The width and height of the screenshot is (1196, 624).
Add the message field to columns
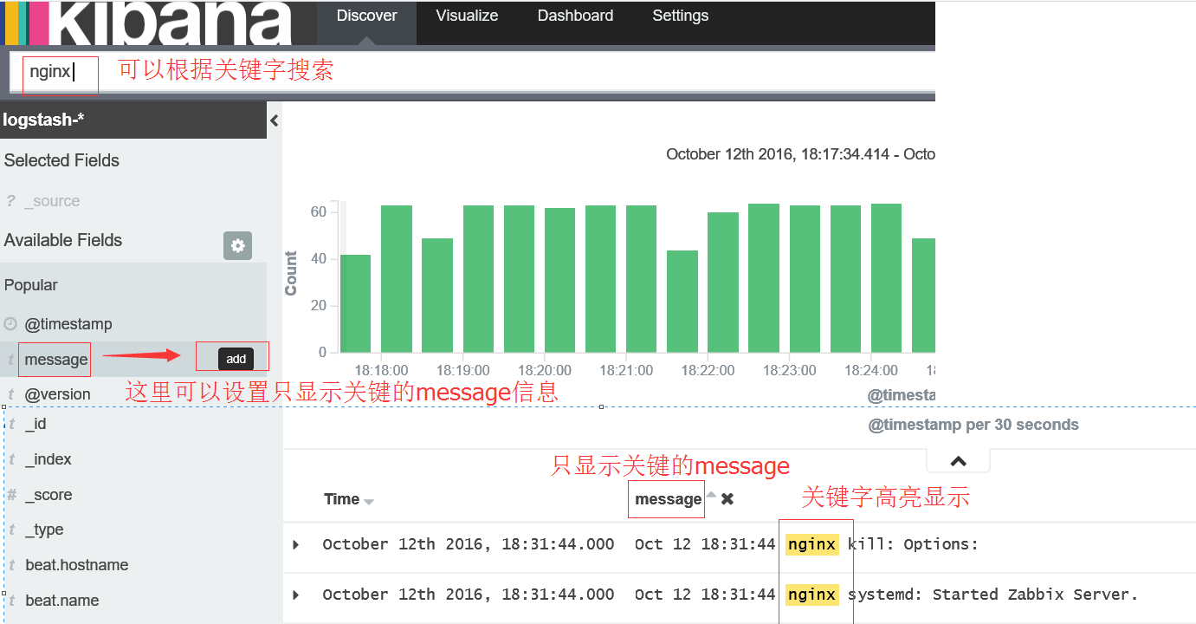[236, 359]
